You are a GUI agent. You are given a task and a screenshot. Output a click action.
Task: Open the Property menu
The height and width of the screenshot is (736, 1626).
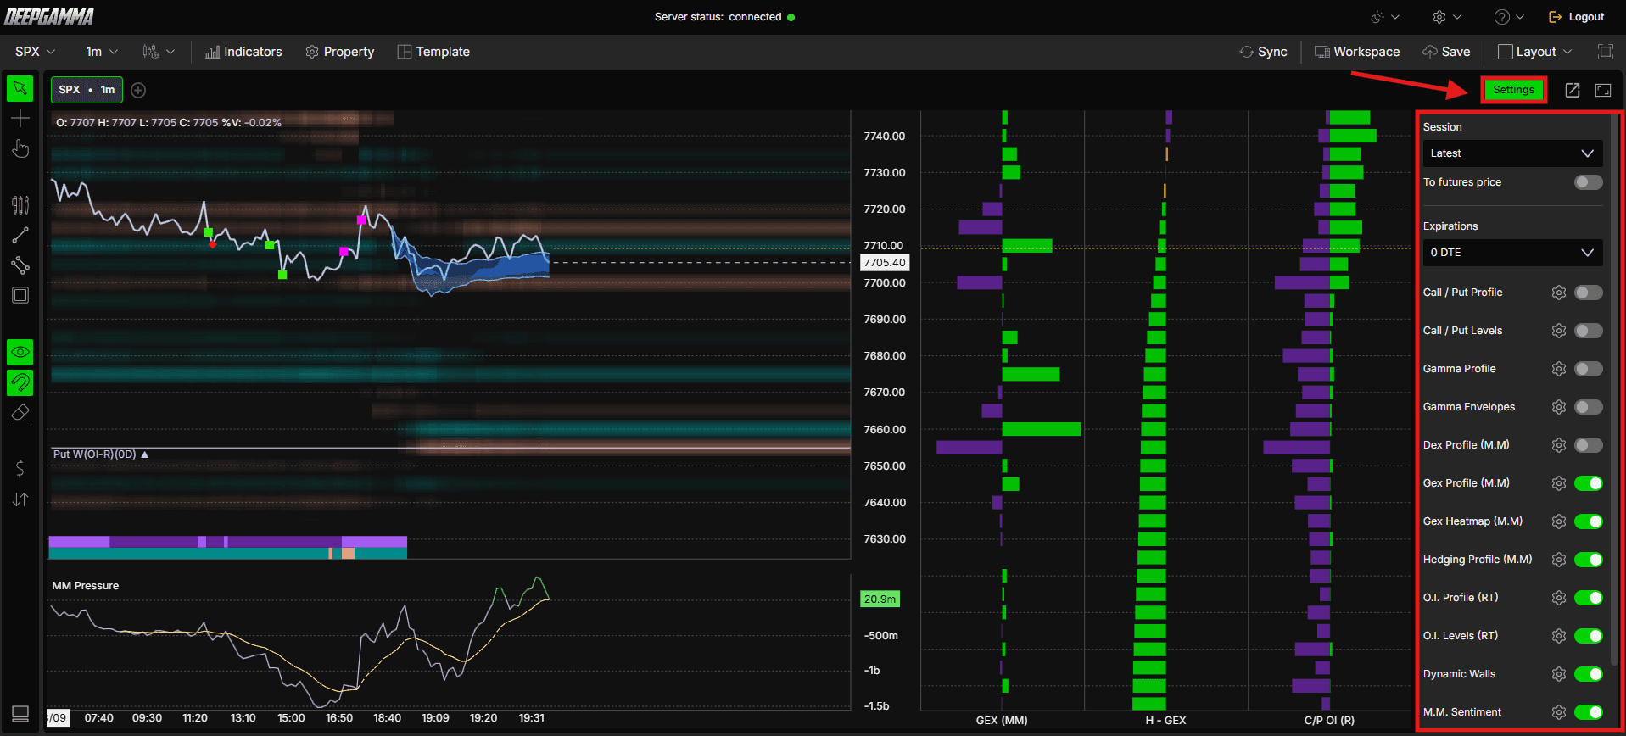click(339, 52)
